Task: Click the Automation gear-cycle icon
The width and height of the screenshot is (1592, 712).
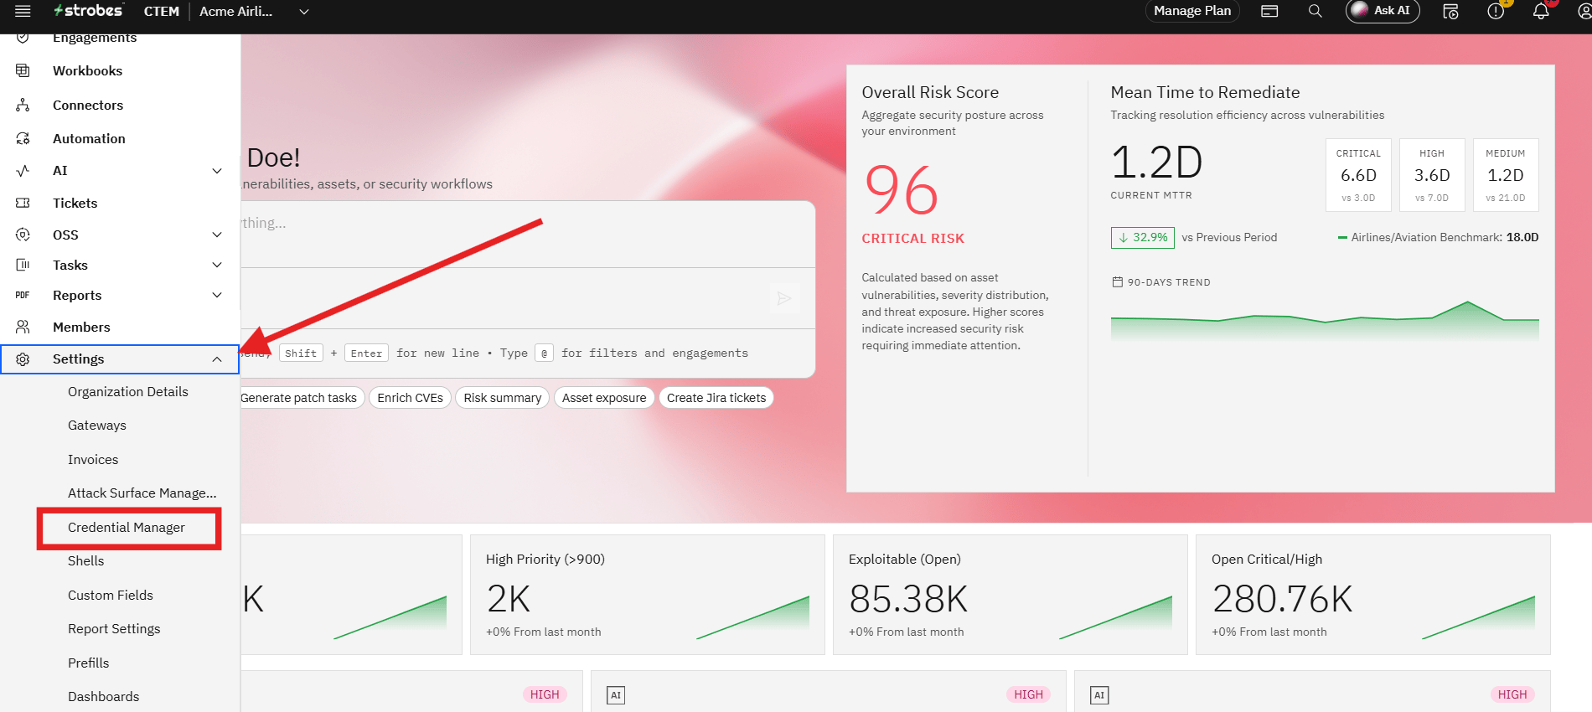Action: pos(23,138)
